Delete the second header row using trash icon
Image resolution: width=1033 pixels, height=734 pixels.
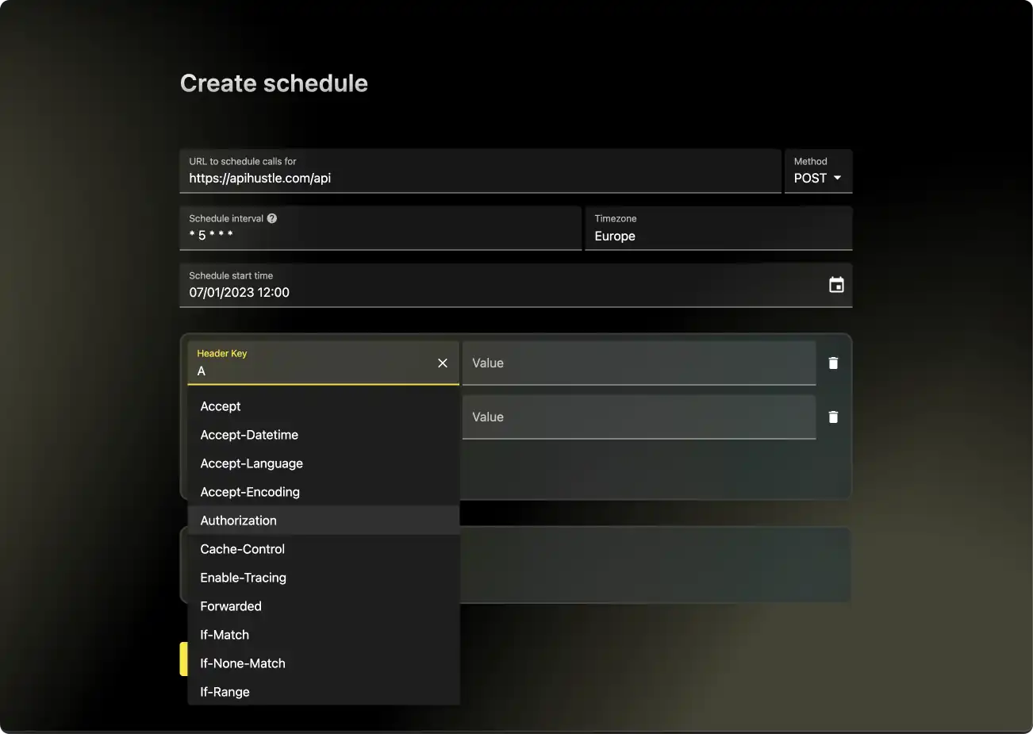pyautogui.click(x=833, y=417)
